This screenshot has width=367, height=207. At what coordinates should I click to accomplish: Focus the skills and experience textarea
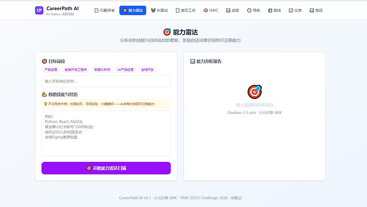pos(106,133)
